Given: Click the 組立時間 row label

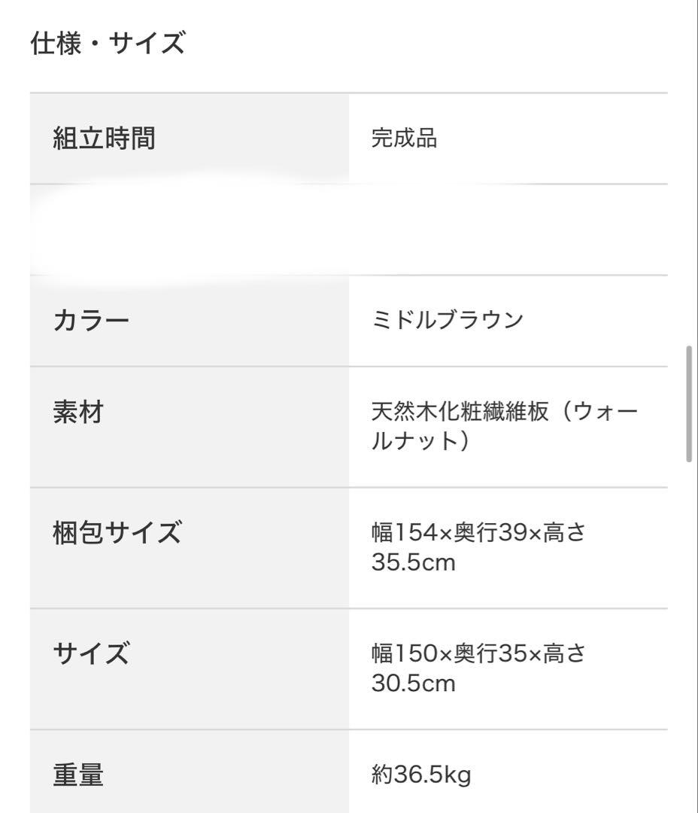Looking at the screenshot, I should pos(104,139).
